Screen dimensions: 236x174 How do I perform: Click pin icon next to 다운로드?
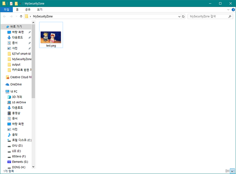(x=29, y=37)
